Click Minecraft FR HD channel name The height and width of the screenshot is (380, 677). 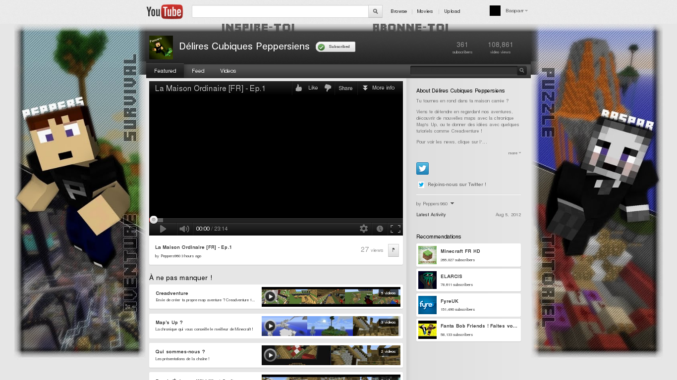pos(460,251)
